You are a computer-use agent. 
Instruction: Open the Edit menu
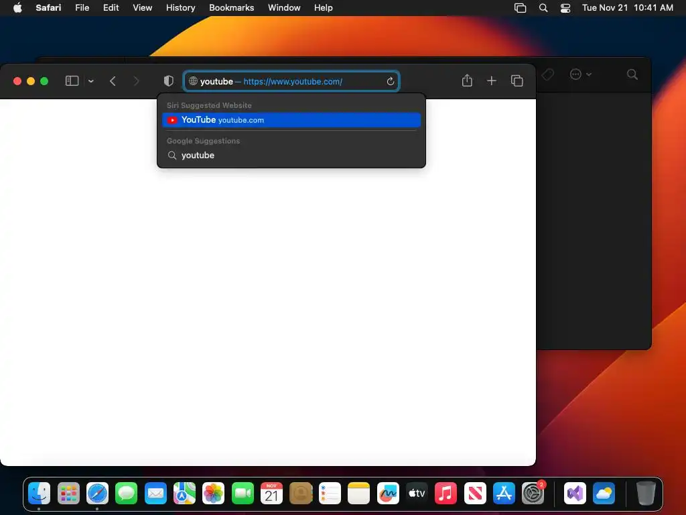click(111, 7)
